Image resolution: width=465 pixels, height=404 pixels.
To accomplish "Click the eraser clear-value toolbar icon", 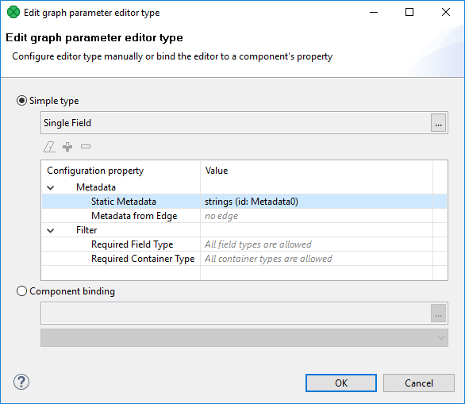I will 49,147.
